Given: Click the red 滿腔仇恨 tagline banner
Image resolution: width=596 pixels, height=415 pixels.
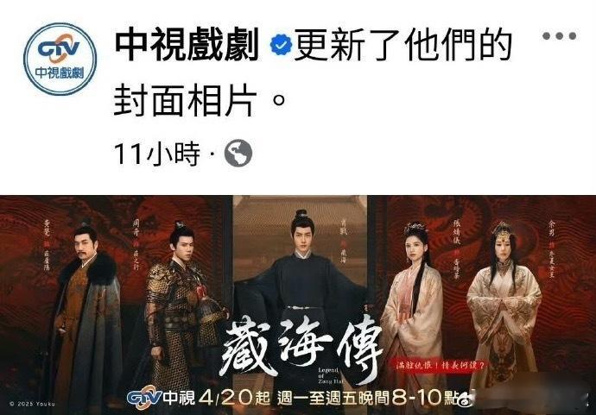Looking at the screenshot, I should 441,365.
